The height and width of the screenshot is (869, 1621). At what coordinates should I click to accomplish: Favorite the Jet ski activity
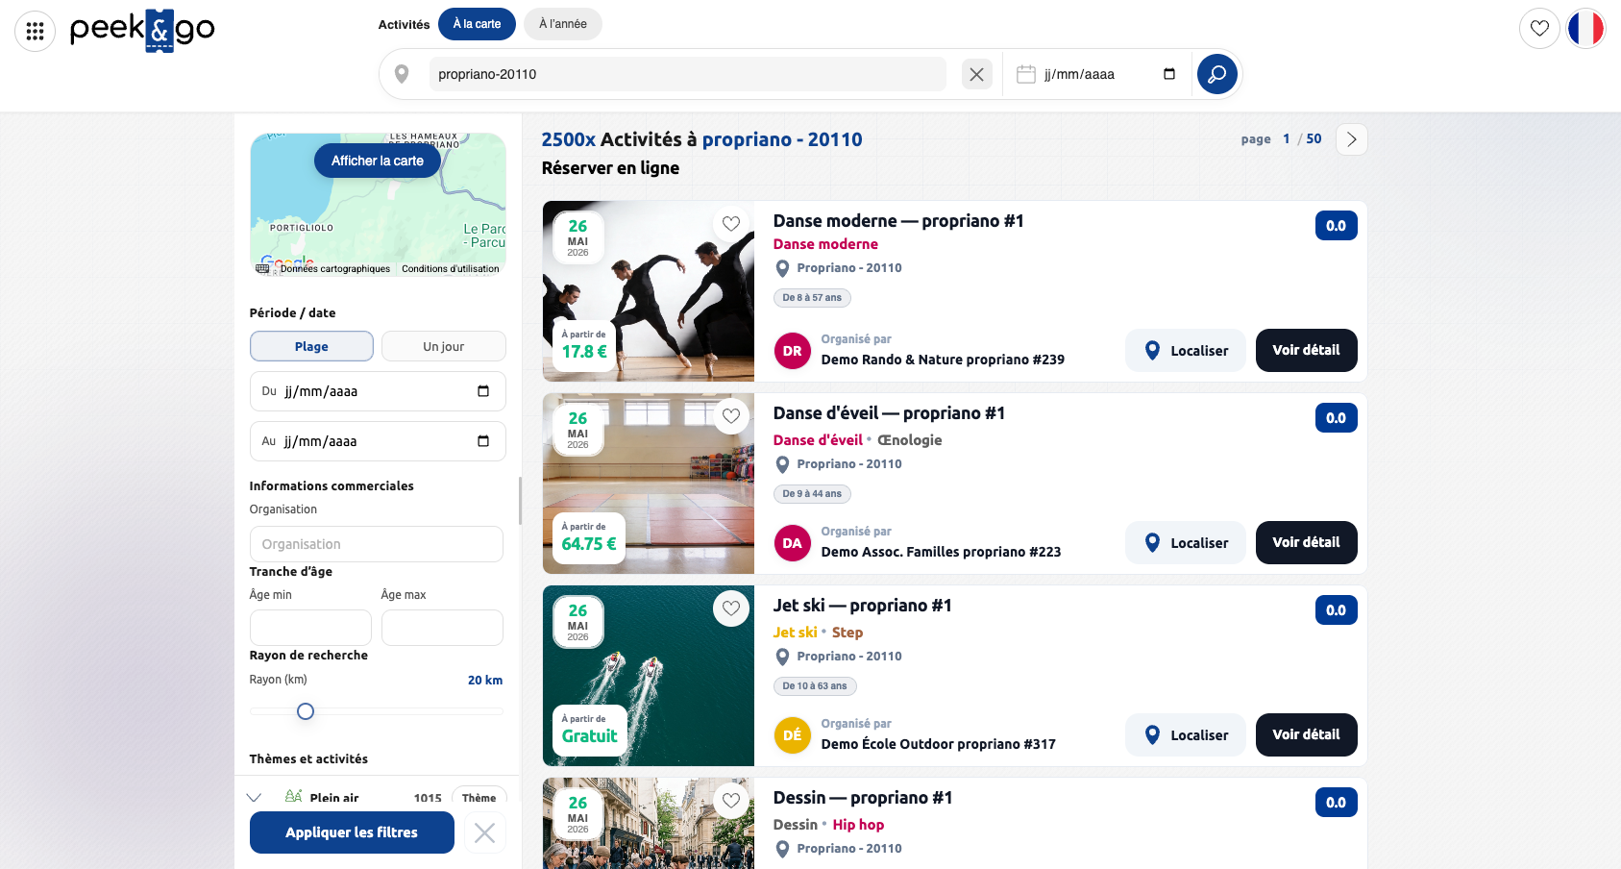731,608
